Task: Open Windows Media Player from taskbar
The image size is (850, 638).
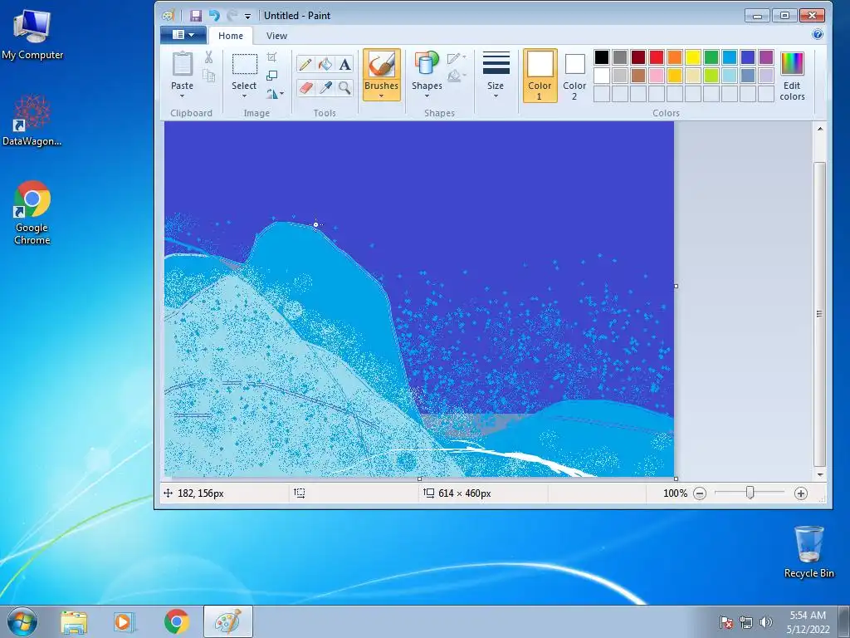Action: (x=124, y=621)
